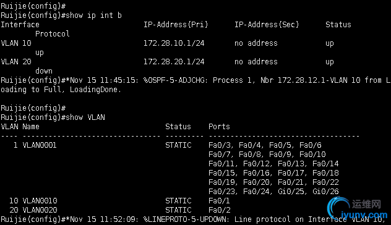Click the 'show VLAN' command line
This screenshot has width=391, height=225.
point(53,117)
